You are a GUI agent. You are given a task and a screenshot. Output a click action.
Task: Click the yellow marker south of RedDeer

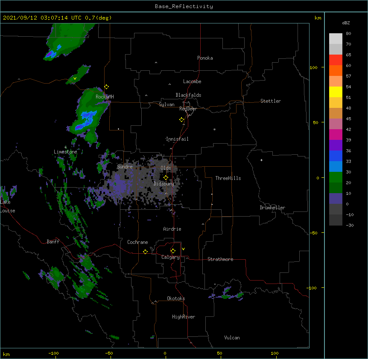click(182, 120)
